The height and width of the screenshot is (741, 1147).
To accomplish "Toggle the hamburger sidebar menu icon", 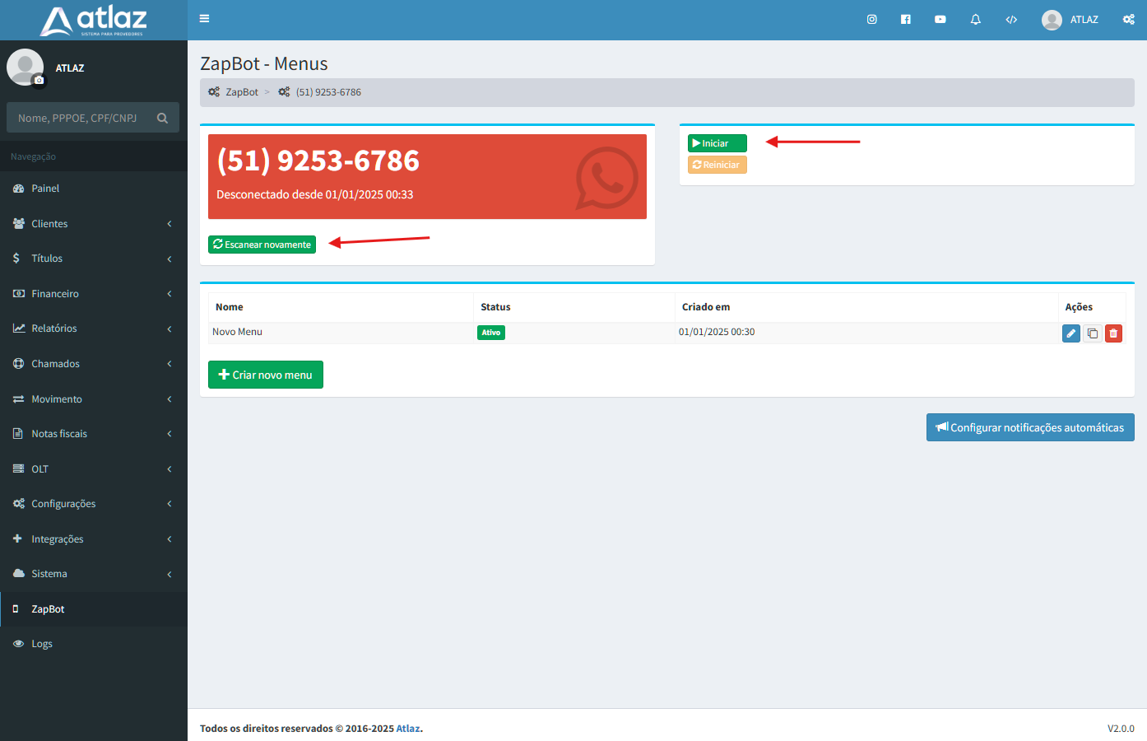I will 204,19.
